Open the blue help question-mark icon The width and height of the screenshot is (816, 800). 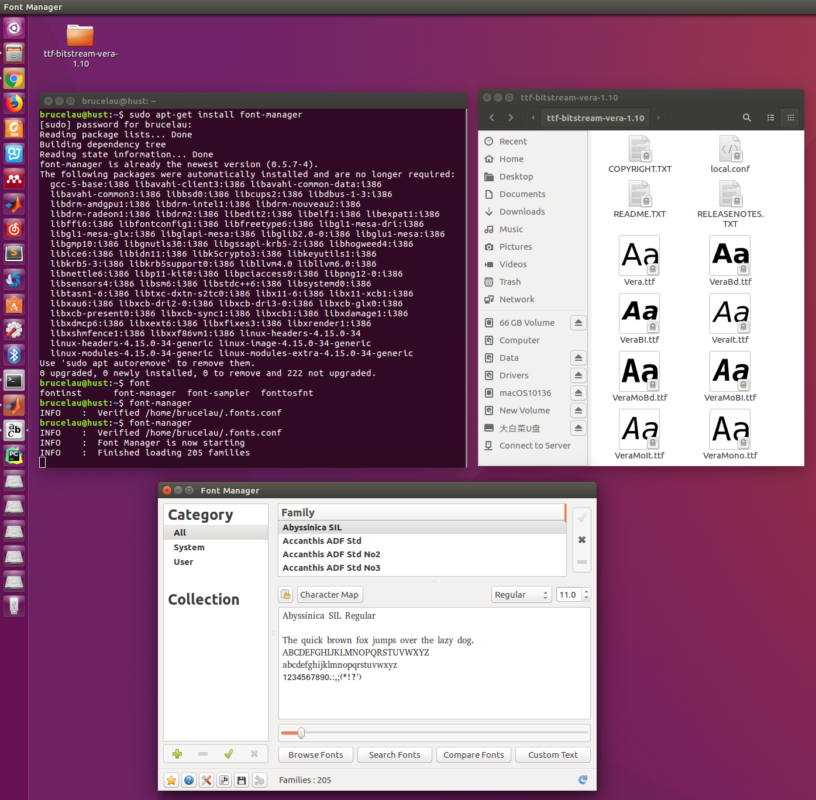(x=189, y=780)
